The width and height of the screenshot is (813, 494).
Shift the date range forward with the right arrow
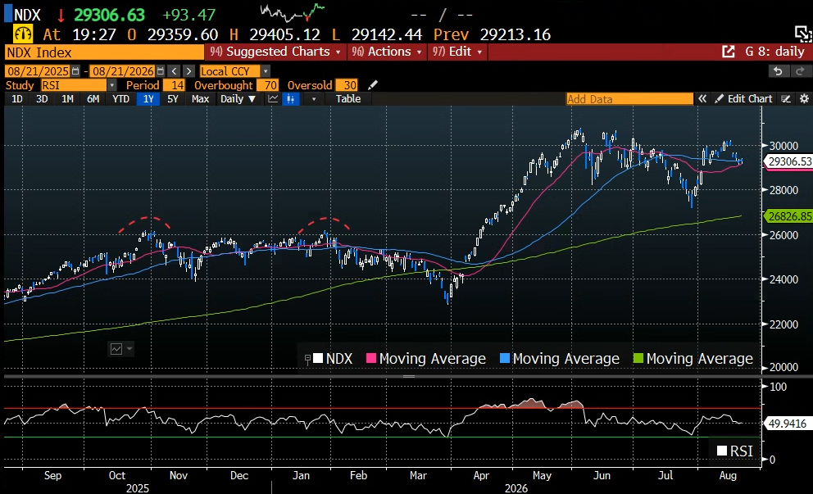click(188, 71)
